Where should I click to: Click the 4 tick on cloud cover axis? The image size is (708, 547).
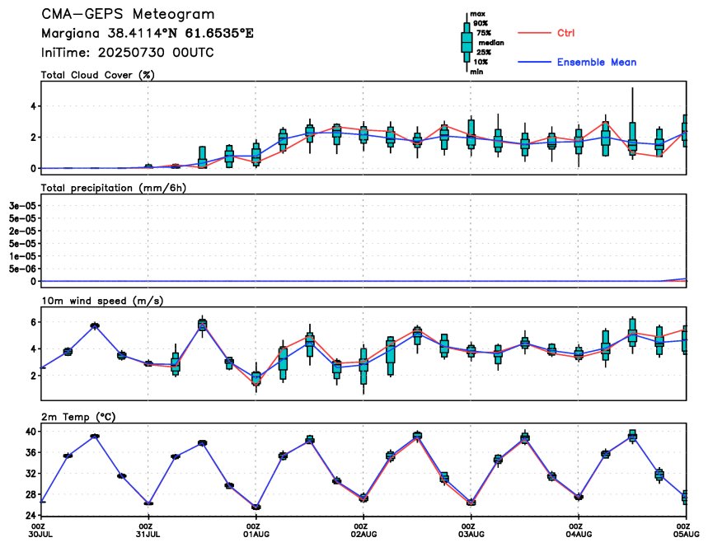point(34,106)
